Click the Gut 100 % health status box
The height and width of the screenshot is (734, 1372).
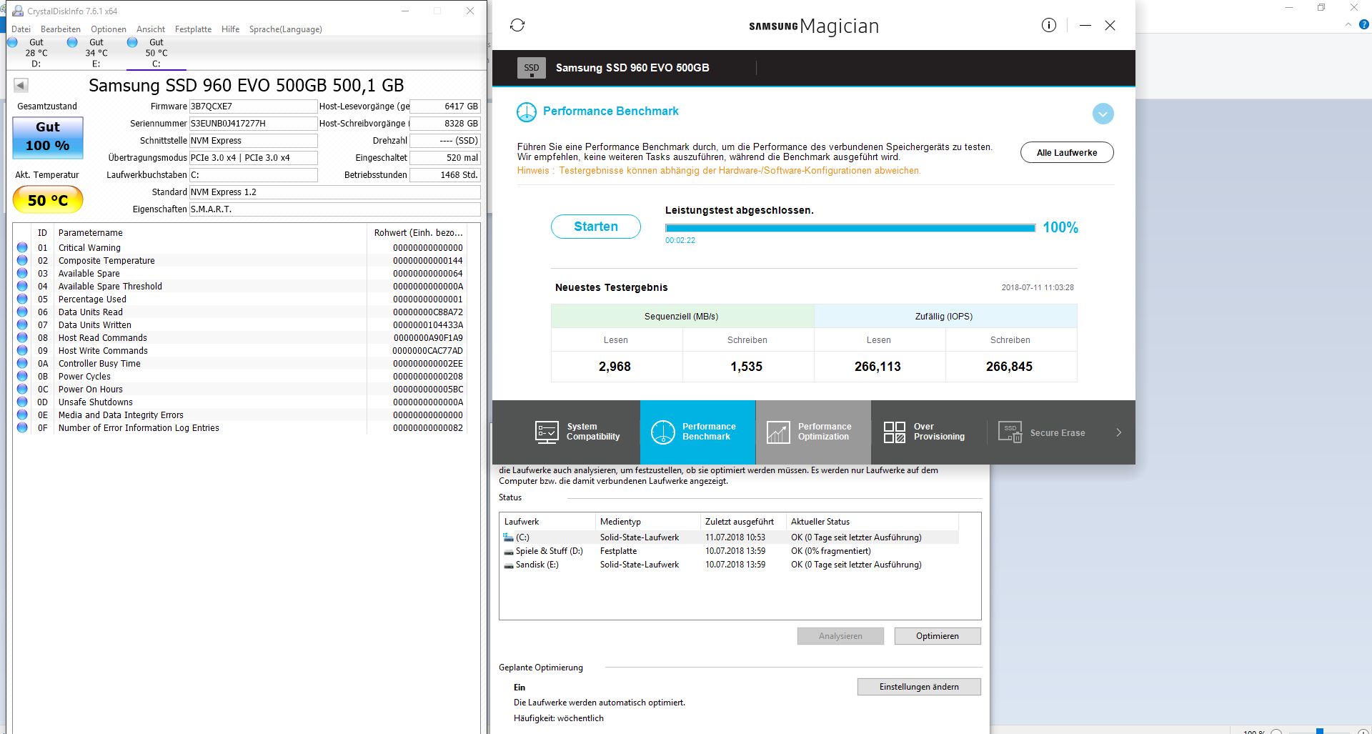coord(48,137)
